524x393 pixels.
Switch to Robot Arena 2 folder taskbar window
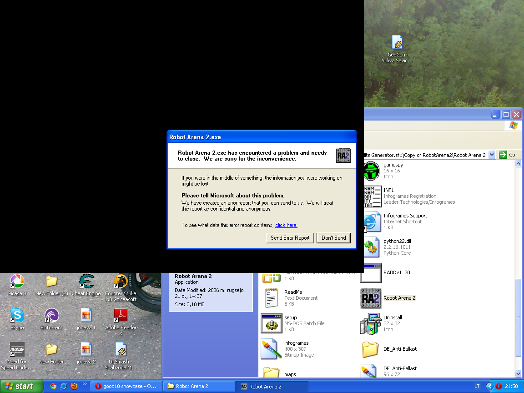pos(198,386)
